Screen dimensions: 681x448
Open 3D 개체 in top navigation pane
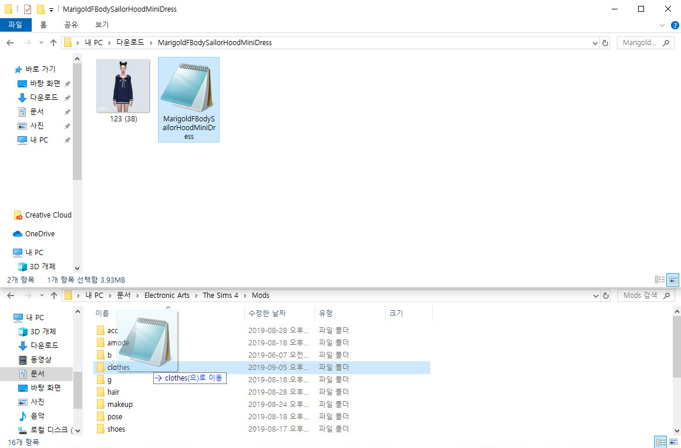coord(42,266)
